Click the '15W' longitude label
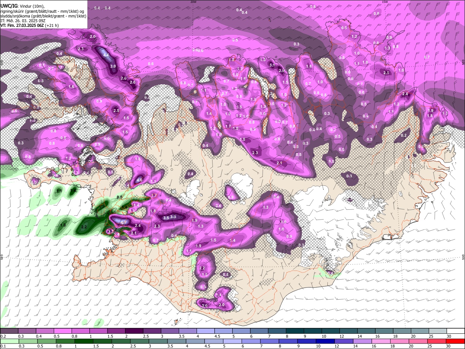 (x=385, y=2)
